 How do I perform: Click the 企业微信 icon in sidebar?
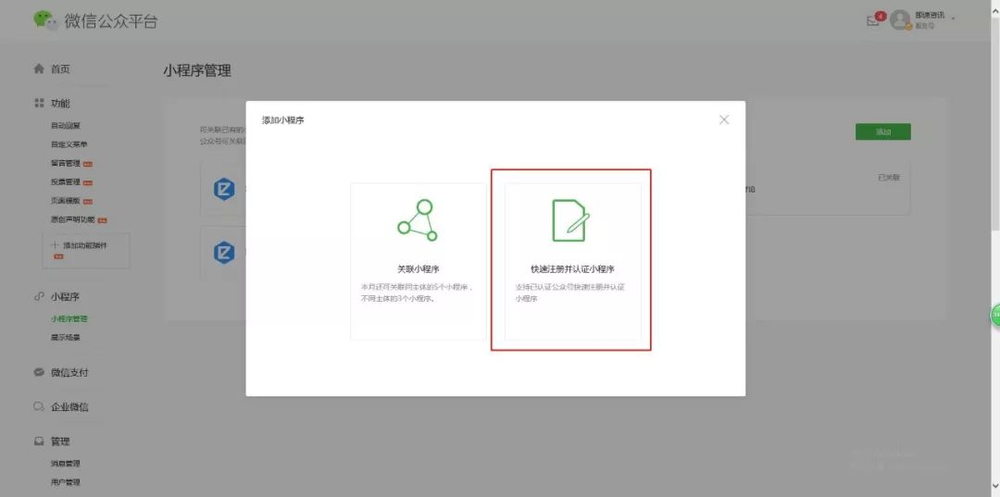pos(39,406)
